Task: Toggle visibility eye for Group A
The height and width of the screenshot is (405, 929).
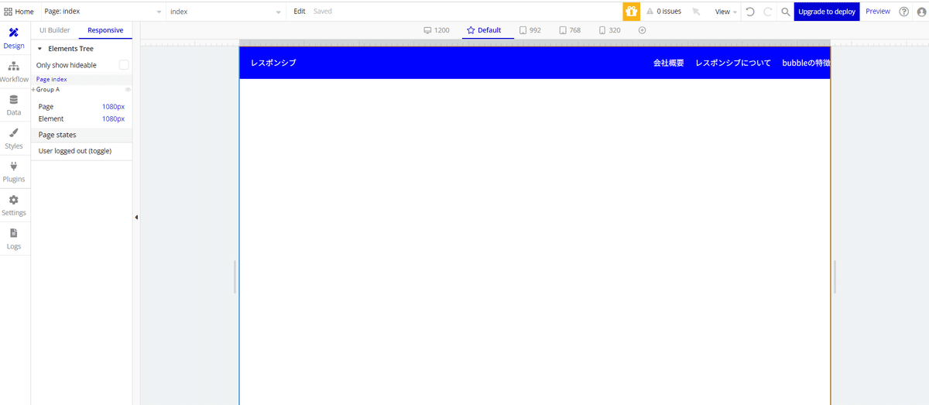Action: point(128,90)
